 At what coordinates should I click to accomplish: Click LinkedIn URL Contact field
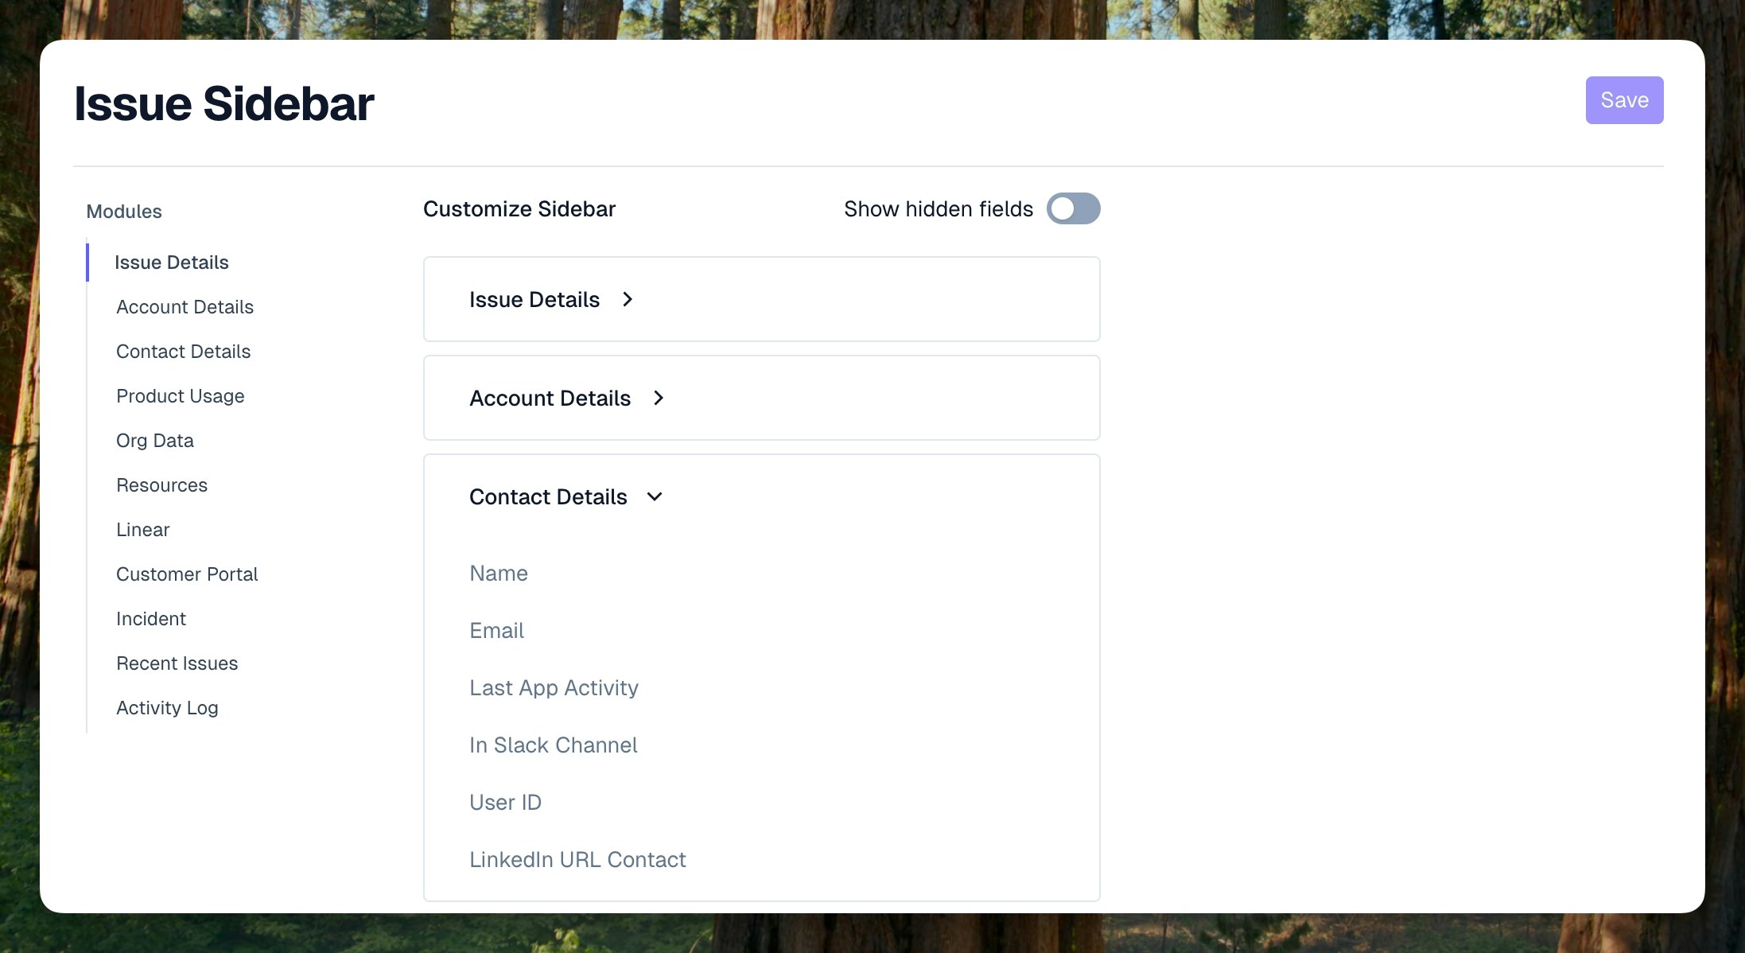pyautogui.click(x=577, y=860)
